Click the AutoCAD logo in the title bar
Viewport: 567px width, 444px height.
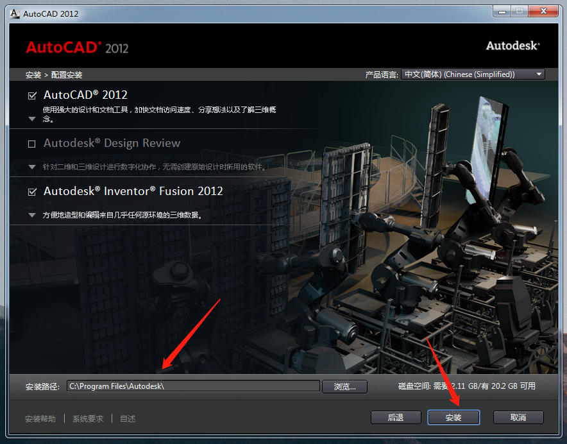tap(14, 13)
